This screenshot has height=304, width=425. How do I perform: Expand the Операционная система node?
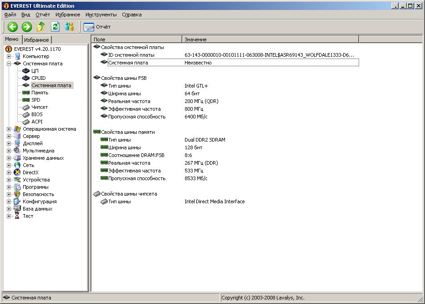[x=9, y=129]
